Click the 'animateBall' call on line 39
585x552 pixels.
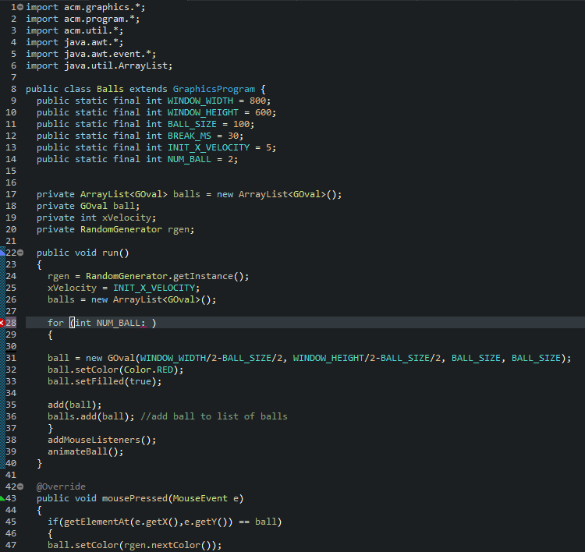pyautogui.click(x=77, y=451)
